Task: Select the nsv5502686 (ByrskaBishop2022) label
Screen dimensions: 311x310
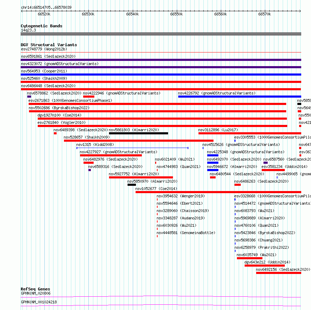Action: pyautogui.click(x=59, y=108)
